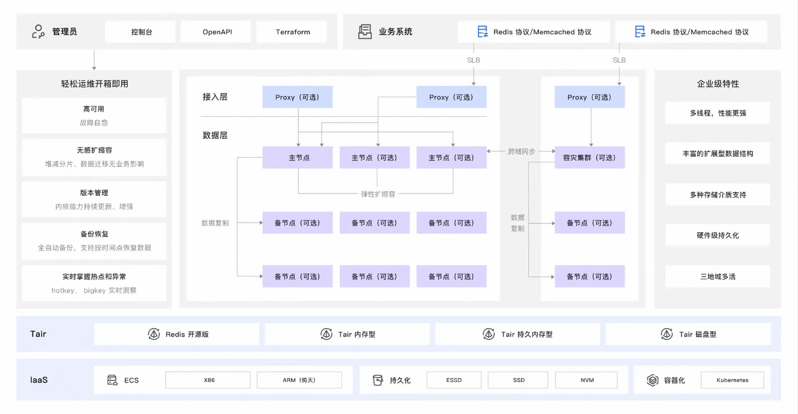Image resolution: width=798 pixels, height=414 pixels.
Task: Select the 多线程,性能更强 box
Action: pos(718,113)
